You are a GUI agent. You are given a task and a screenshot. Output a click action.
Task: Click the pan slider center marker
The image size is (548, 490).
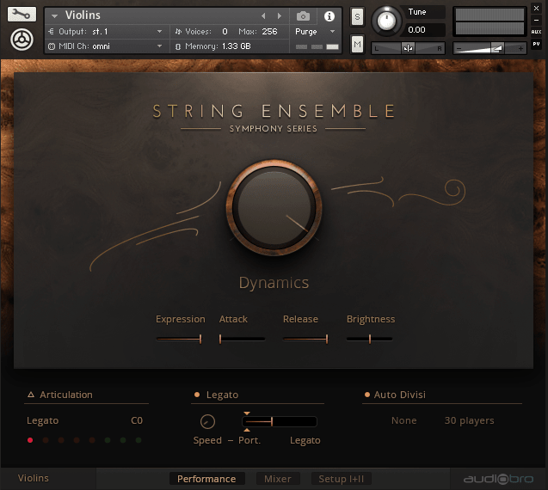coord(408,48)
